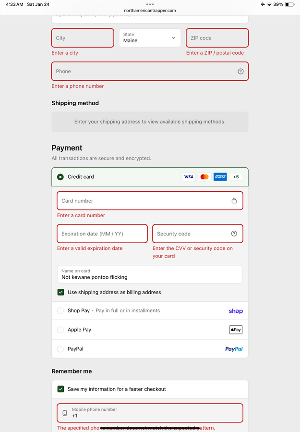Click the Mobile phone number field
The height and width of the screenshot is (432, 300).
pos(154,413)
